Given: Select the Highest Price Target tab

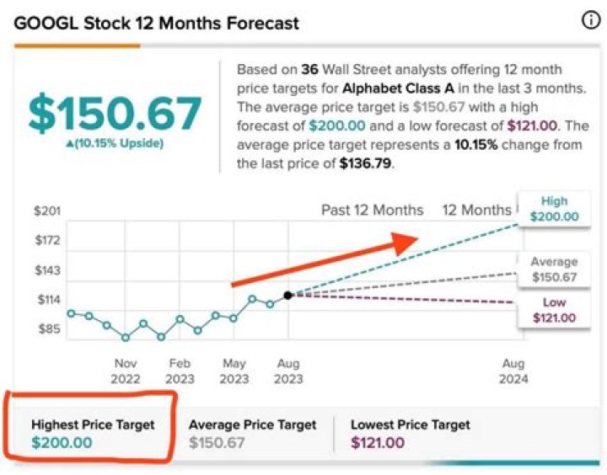Looking at the screenshot, I should (93, 434).
